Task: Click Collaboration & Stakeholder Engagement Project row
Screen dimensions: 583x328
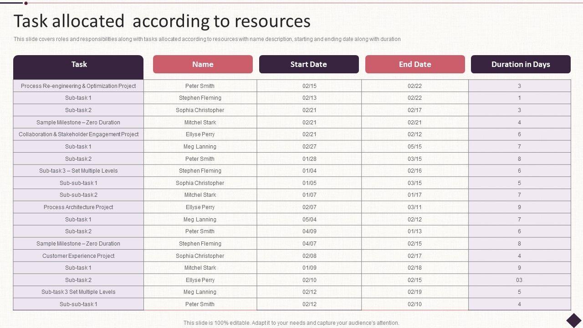Action: click(x=78, y=134)
